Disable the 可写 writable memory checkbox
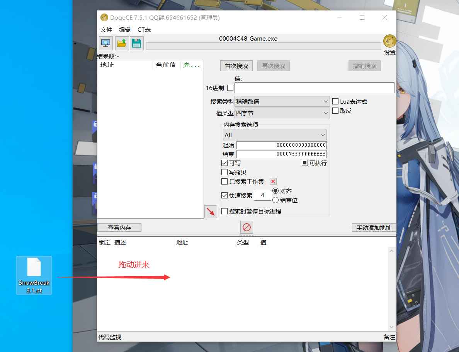 224,163
